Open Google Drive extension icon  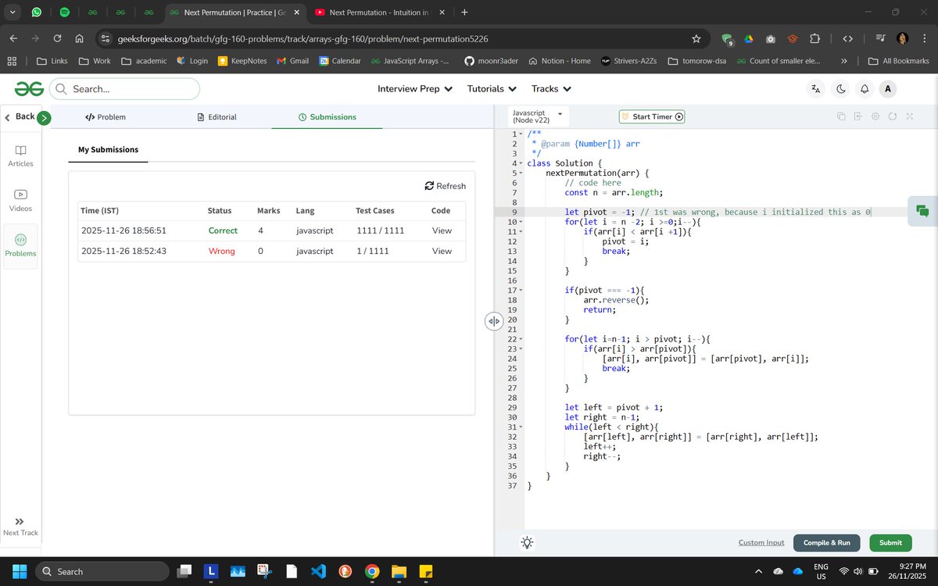tap(748, 38)
